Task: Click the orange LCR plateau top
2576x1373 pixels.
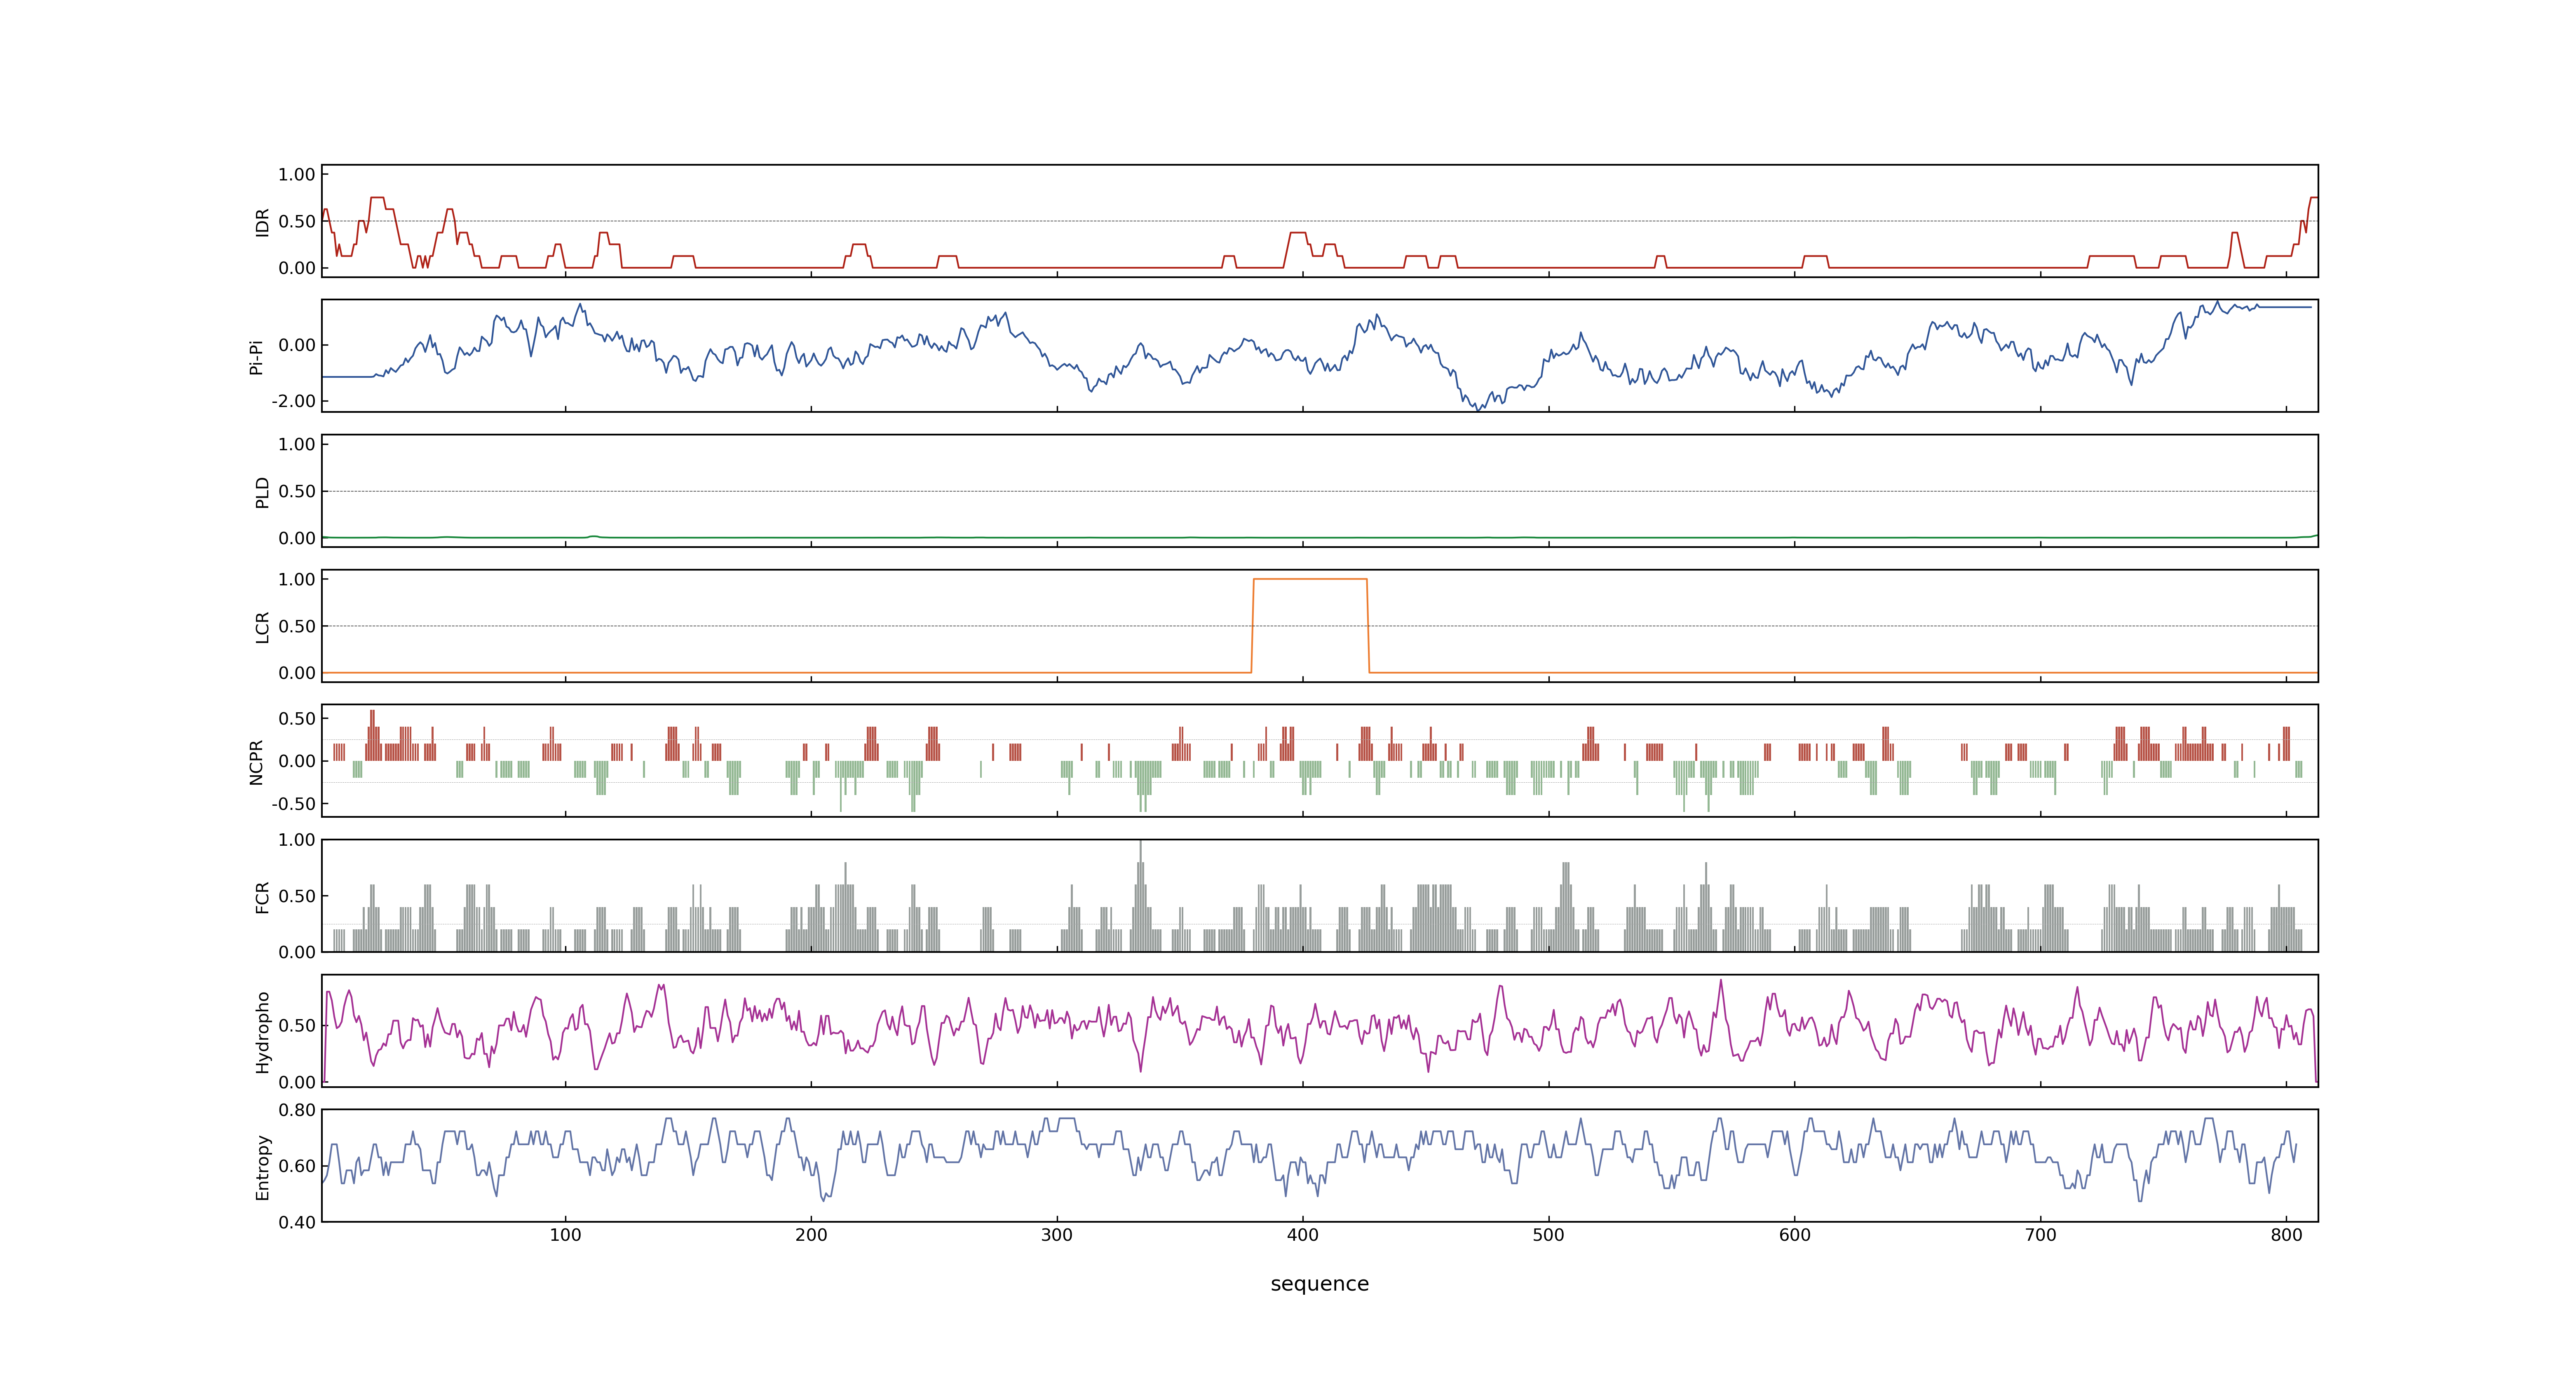Action: 1310,580
